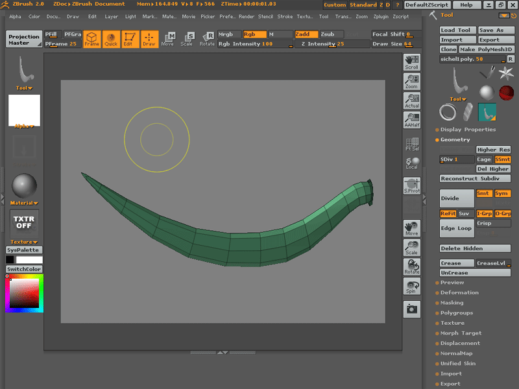The height and width of the screenshot is (389, 519).
Task: Click the camera snapshot icon
Action: tap(411, 309)
